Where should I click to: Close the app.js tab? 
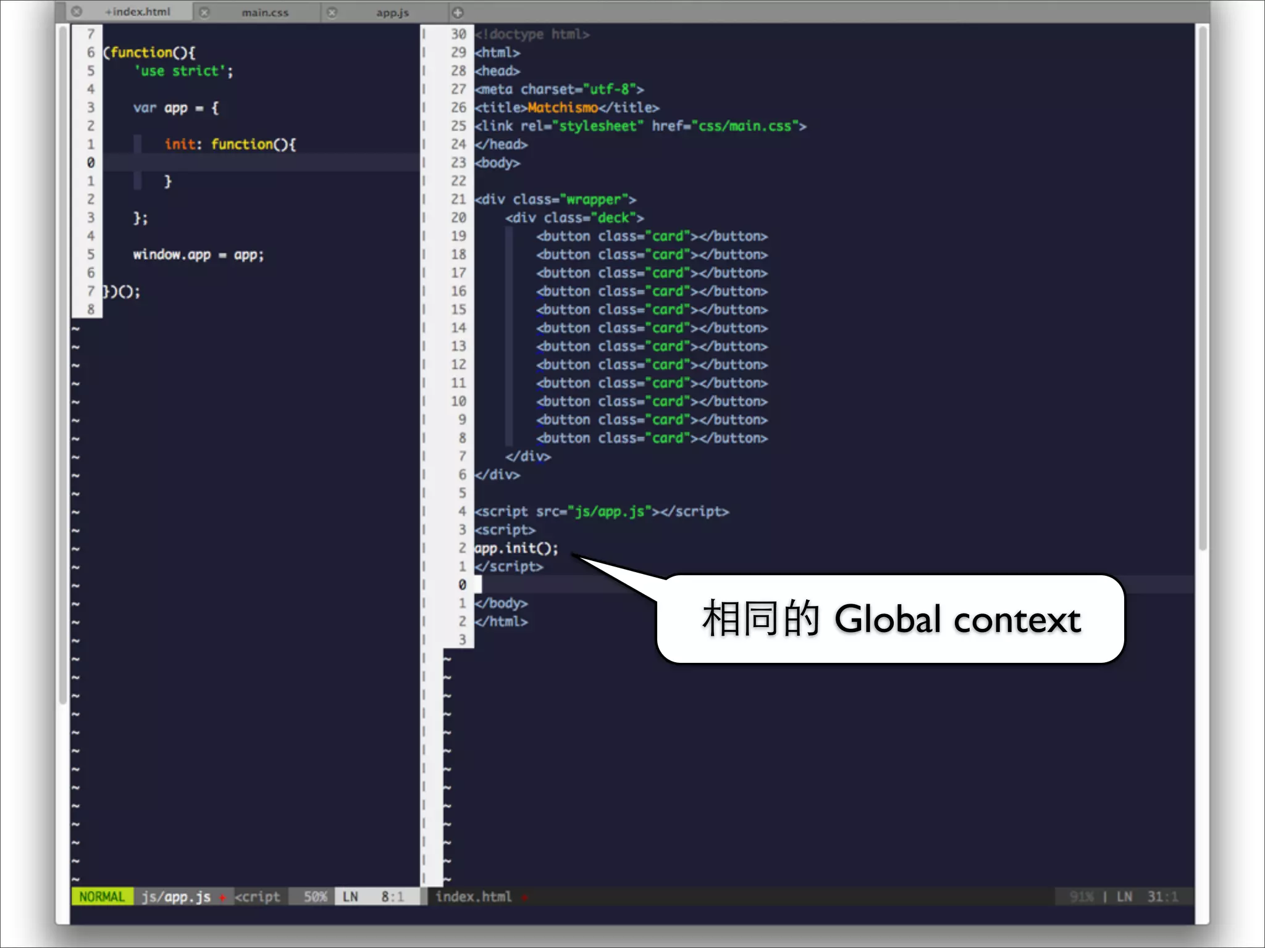[332, 12]
